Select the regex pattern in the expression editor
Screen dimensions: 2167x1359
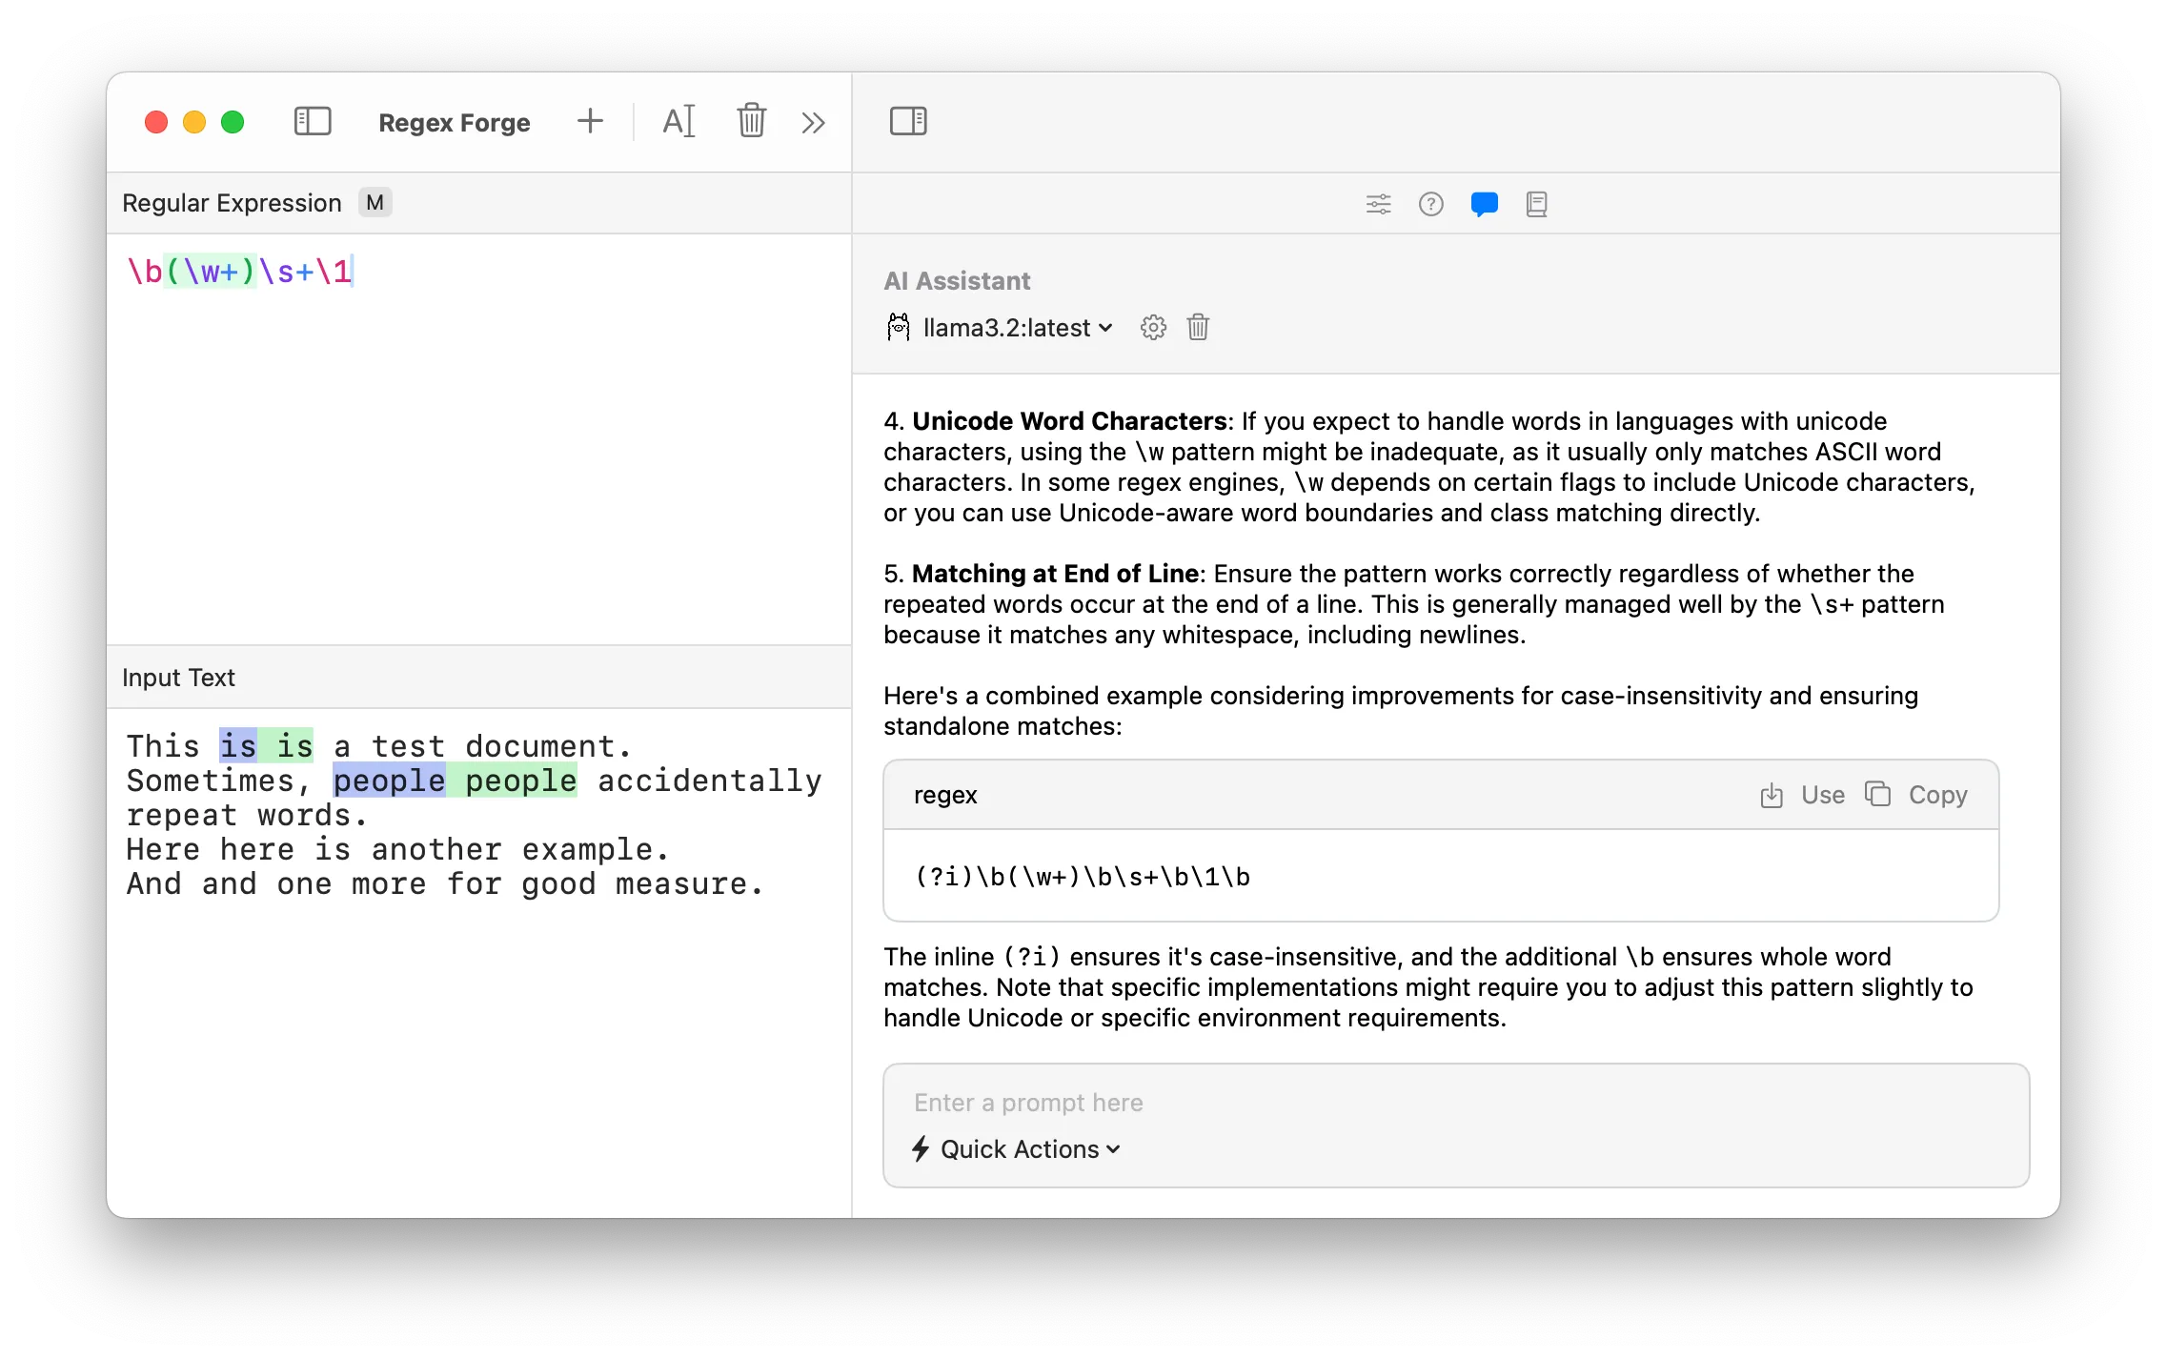coord(240,271)
